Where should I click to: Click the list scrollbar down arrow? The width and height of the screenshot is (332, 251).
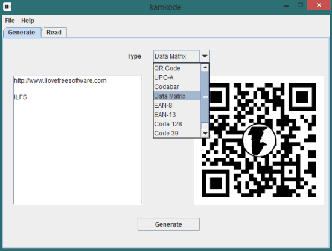[205, 134]
